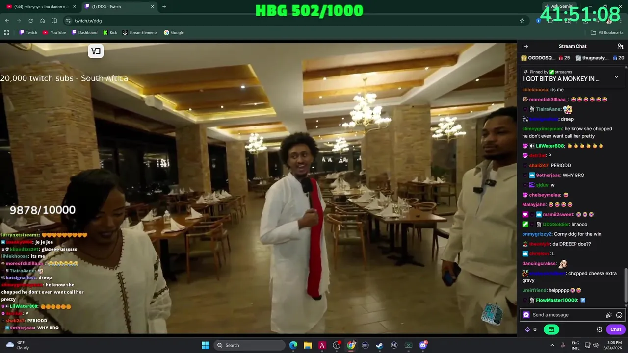Image resolution: width=628 pixels, height=353 pixels.
Task: Open the Bits balance icon below chat
Action: (x=527, y=329)
